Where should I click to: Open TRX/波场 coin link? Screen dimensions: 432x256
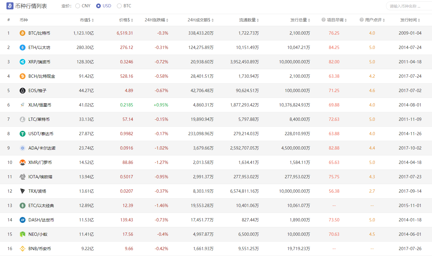coord(37,191)
